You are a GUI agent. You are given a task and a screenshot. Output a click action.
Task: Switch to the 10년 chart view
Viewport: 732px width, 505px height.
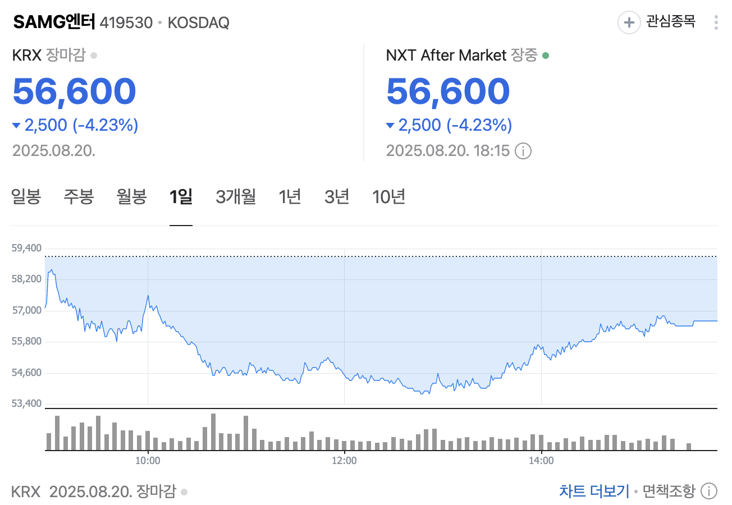388,197
